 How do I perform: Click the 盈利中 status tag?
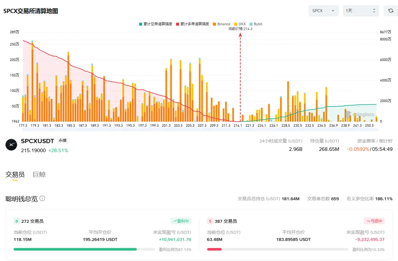pos(181,221)
